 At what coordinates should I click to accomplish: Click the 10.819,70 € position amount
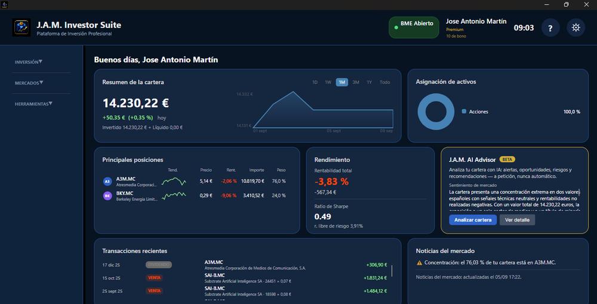point(253,181)
